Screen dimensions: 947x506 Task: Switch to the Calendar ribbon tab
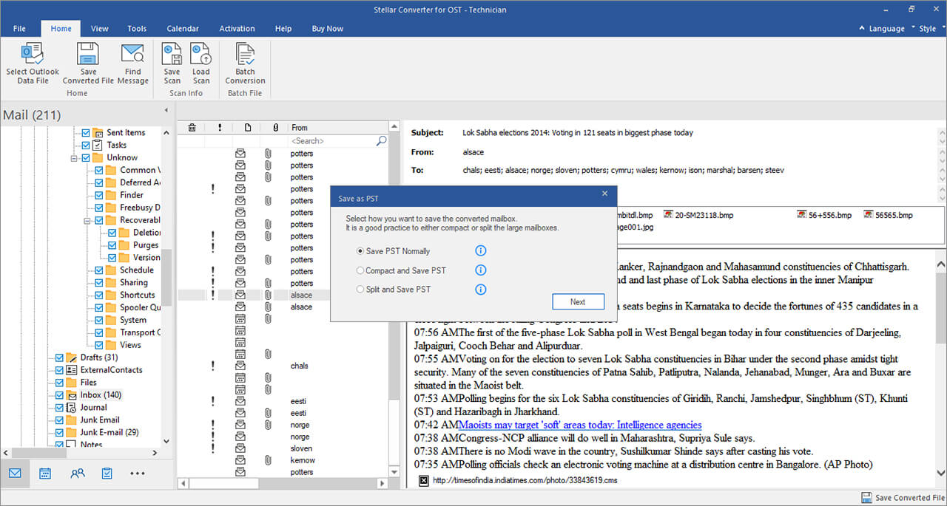point(183,29)
